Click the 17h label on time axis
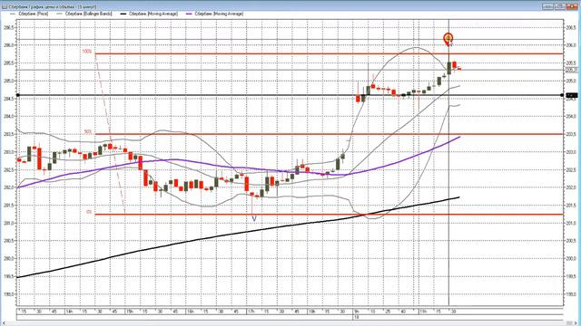The image size is (581, 326). [251, 312]
